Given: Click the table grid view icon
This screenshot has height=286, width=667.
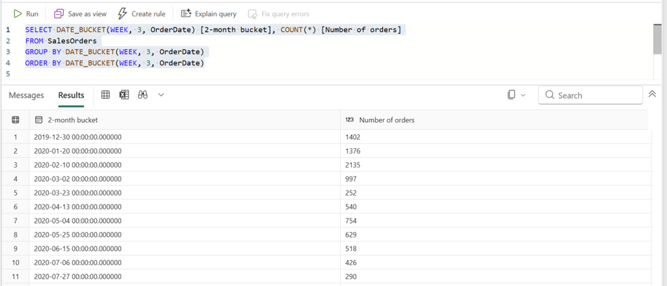Looking at the screenshot, I should [106, 95].
